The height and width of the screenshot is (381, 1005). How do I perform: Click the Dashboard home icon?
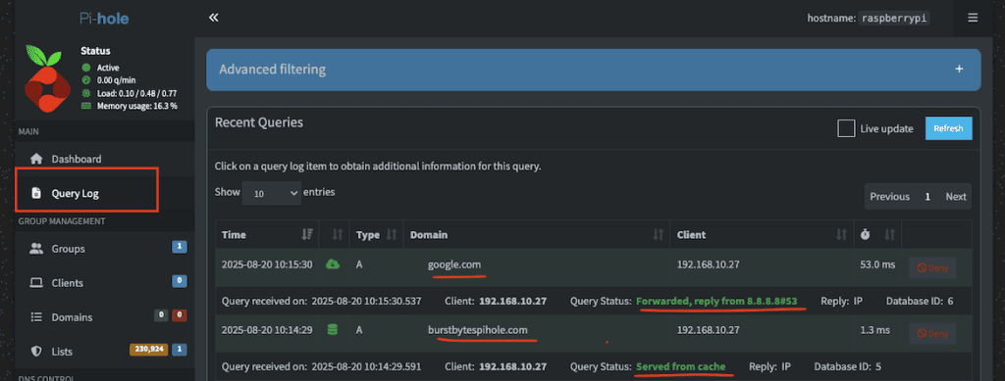36,159
